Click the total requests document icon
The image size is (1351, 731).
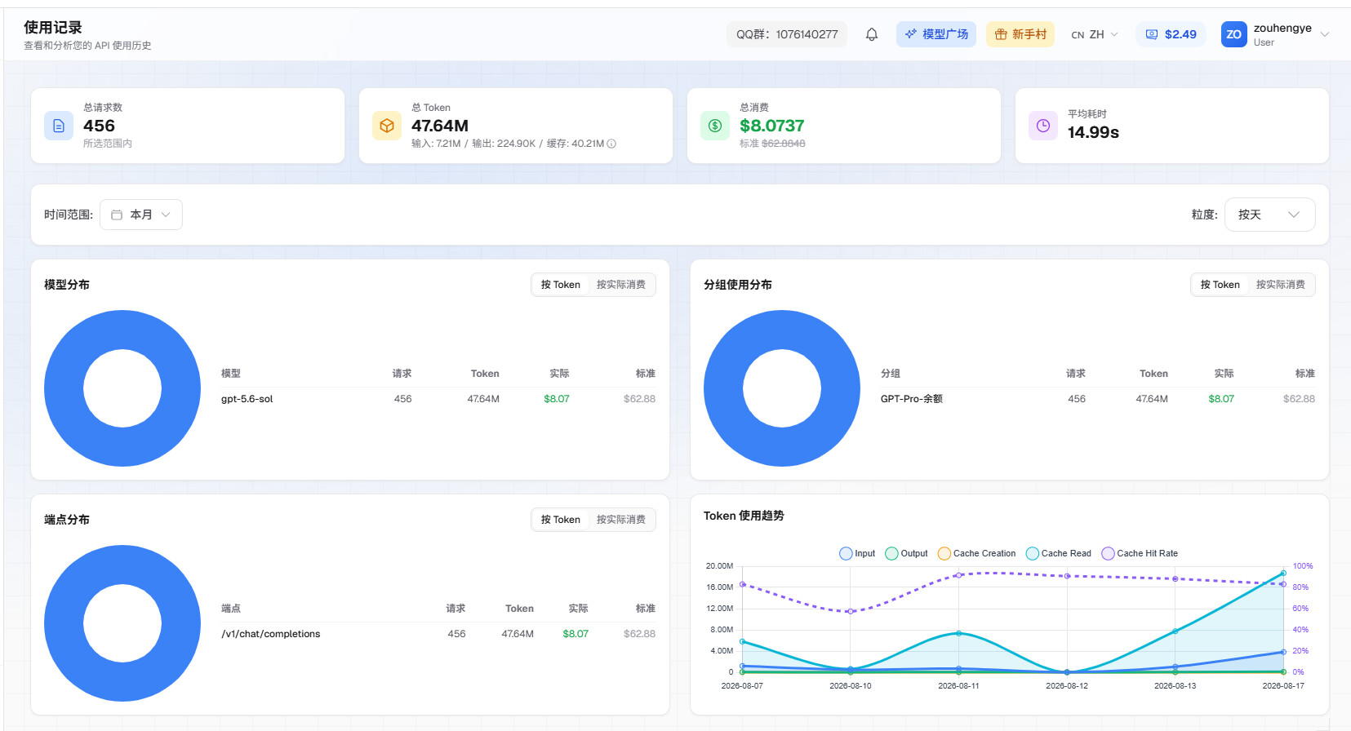tap(59, 126)
